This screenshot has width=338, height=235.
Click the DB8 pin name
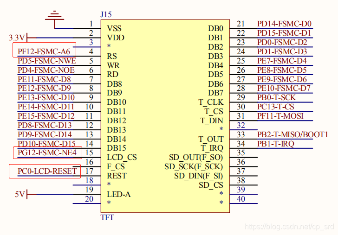115,84
